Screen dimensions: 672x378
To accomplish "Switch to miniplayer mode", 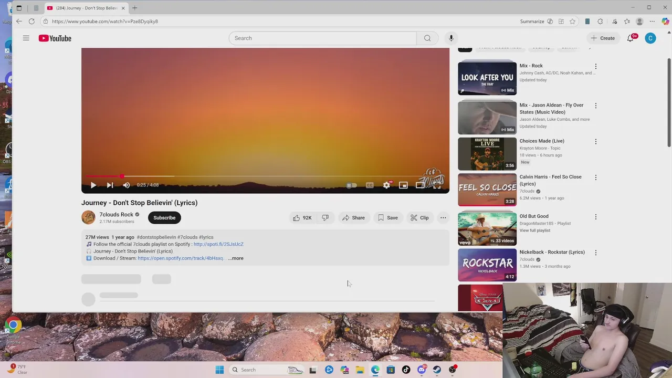I will [403, 185].
